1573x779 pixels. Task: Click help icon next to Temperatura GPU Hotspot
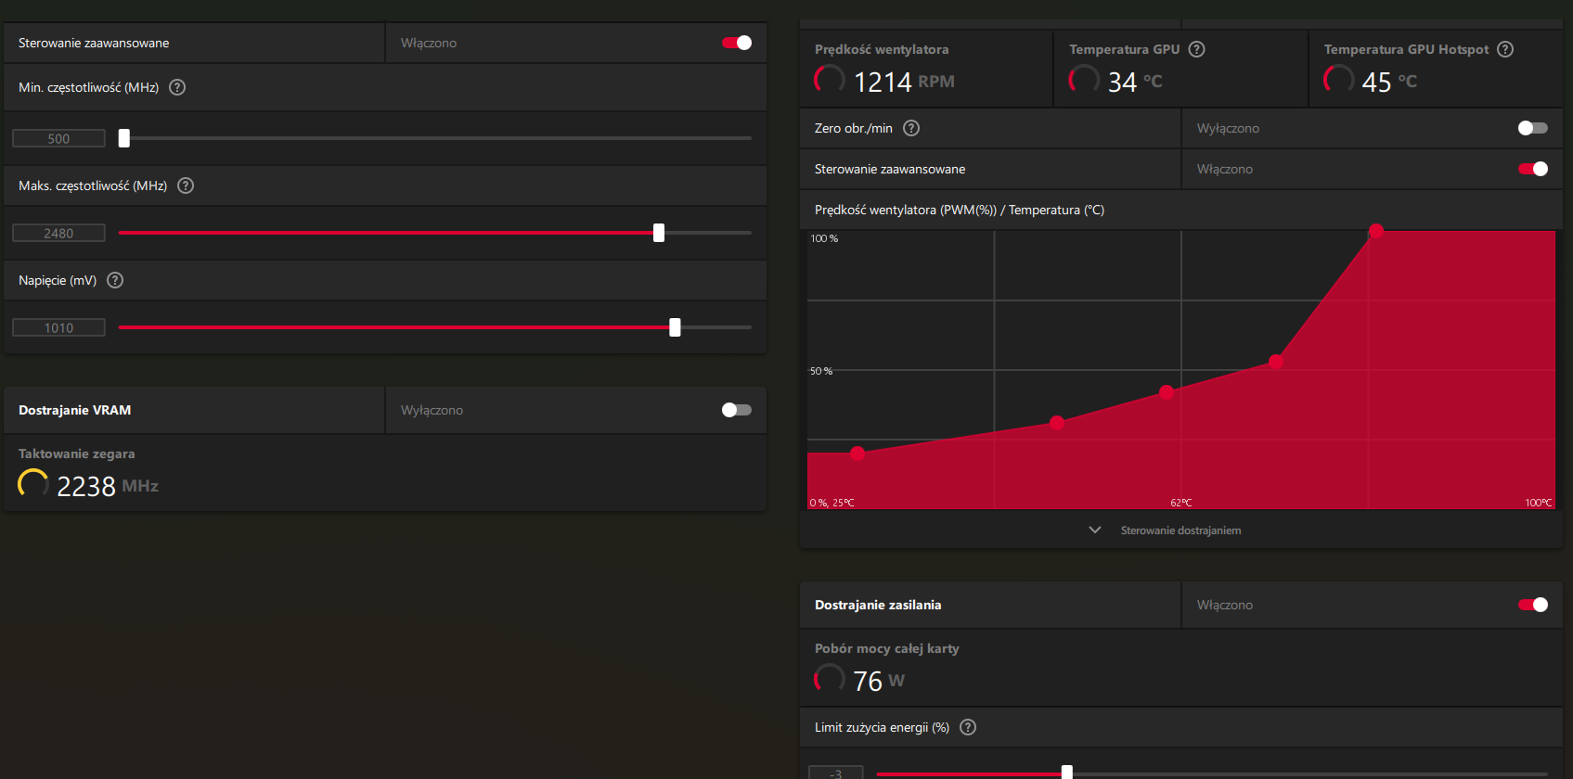(x=1505, y=49)
